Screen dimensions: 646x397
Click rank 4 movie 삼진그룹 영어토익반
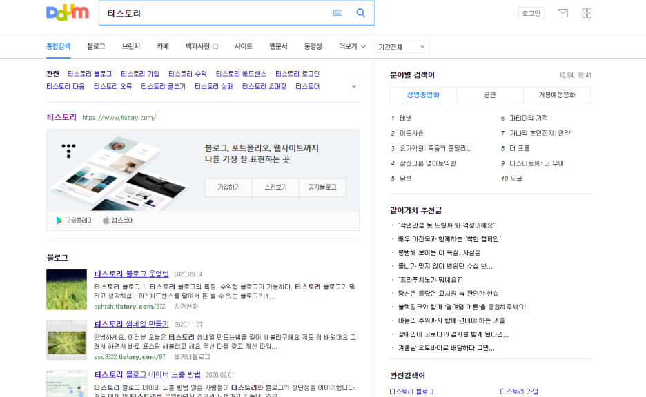(x=428, y=163)
